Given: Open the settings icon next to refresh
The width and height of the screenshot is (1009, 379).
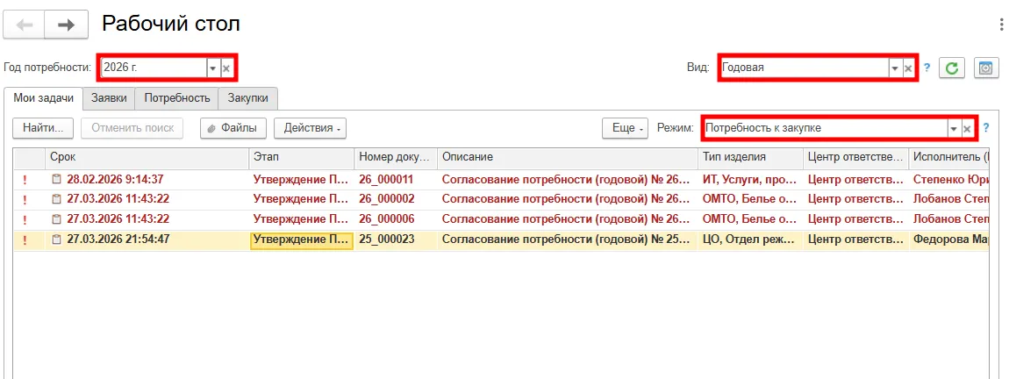Looking at the screenshot, I should tap(986, 68).
